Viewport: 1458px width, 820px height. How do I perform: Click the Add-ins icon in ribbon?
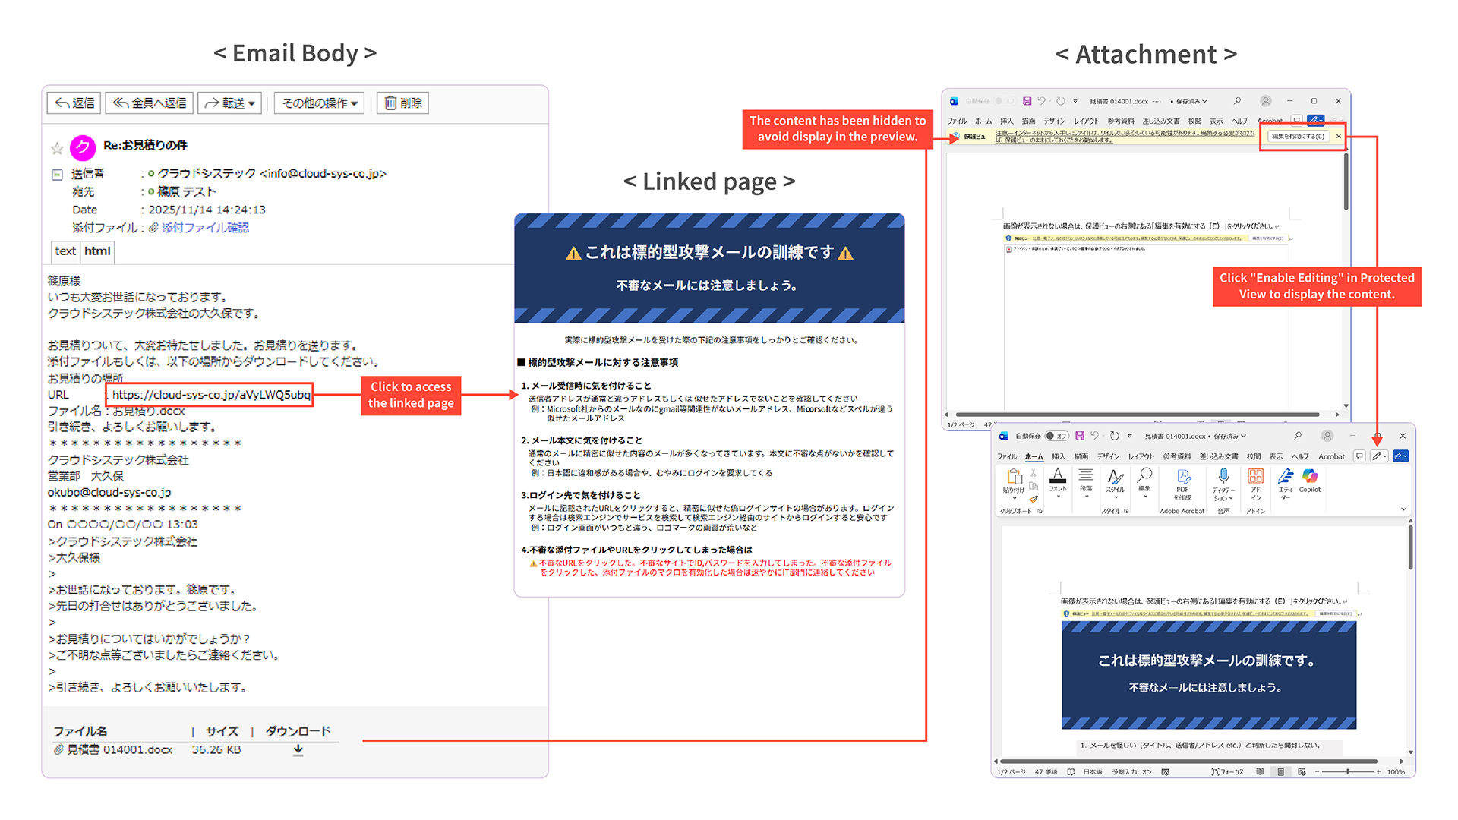point(1256,477)
